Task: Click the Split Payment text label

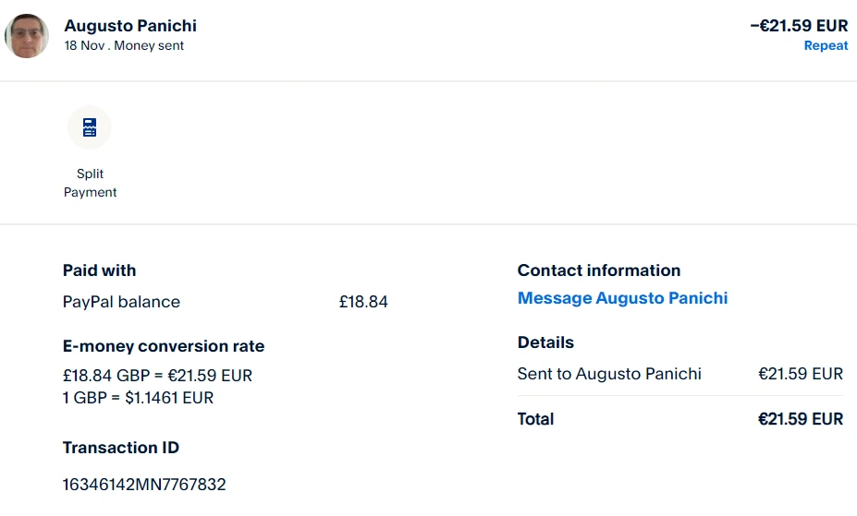Action: 90,183
